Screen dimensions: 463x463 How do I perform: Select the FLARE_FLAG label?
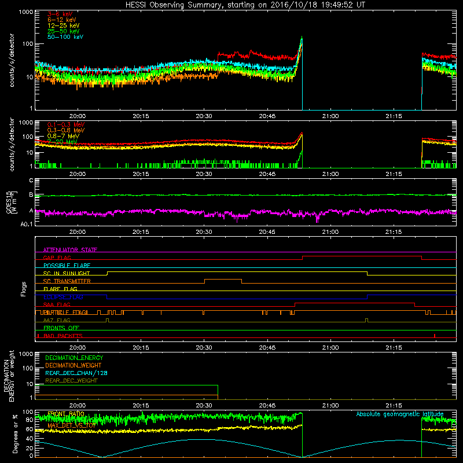[x=60, y=289]
